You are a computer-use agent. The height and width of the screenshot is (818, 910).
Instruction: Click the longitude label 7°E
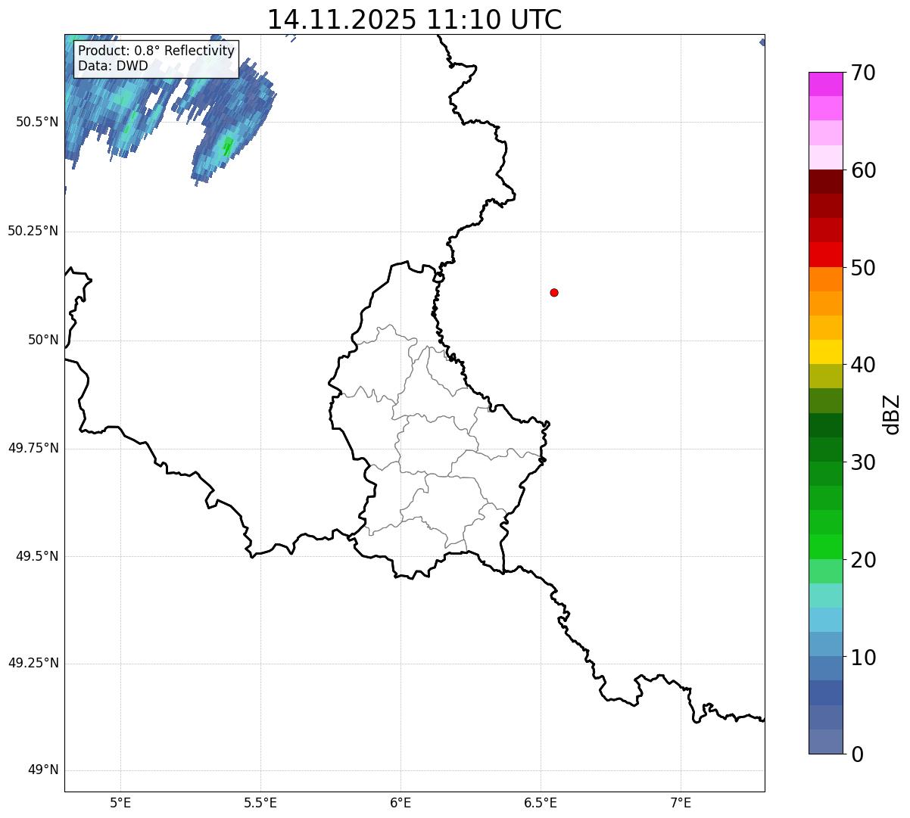click(681, 803)
